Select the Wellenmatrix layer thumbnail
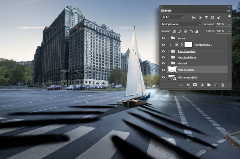Screen dimensions: 240x159 coord(172,70)
